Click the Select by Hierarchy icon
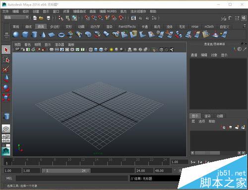This screenshot has width=248, height=190. pyautogui.click(x=61, y=18)
